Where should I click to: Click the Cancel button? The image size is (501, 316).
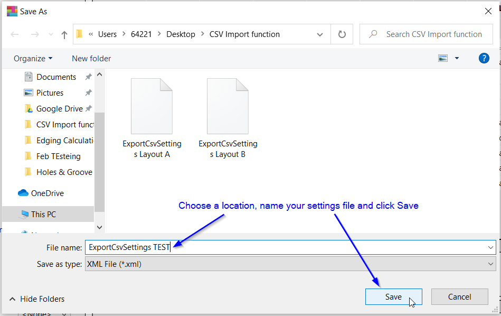[x=459, y=297]
